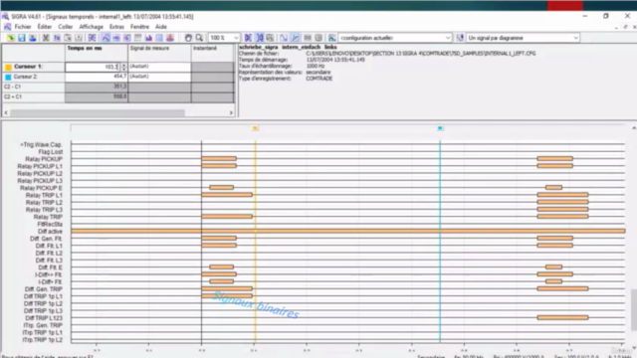Restore the SIGRA main window size
The width and height of the screenshot is (637, 358).
pyautogui.click(x=606, y=16)
